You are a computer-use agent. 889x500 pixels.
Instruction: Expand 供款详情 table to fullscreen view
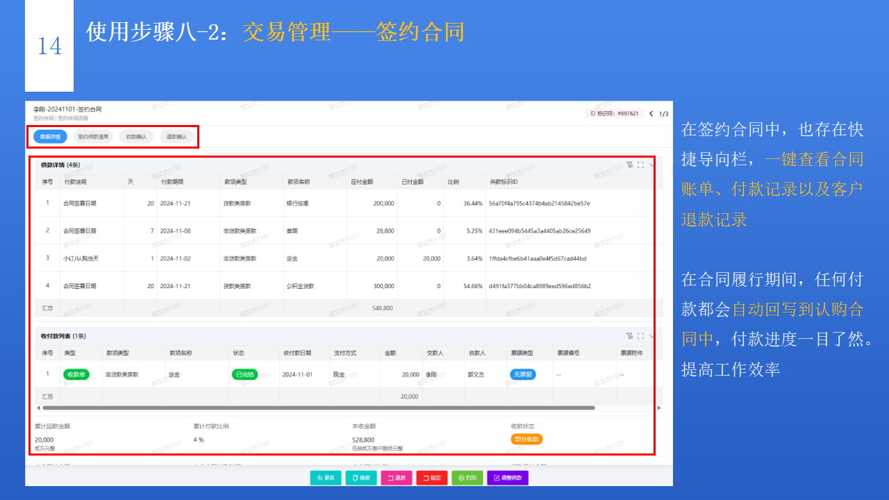pyautogui.click(x=640, y=165)
